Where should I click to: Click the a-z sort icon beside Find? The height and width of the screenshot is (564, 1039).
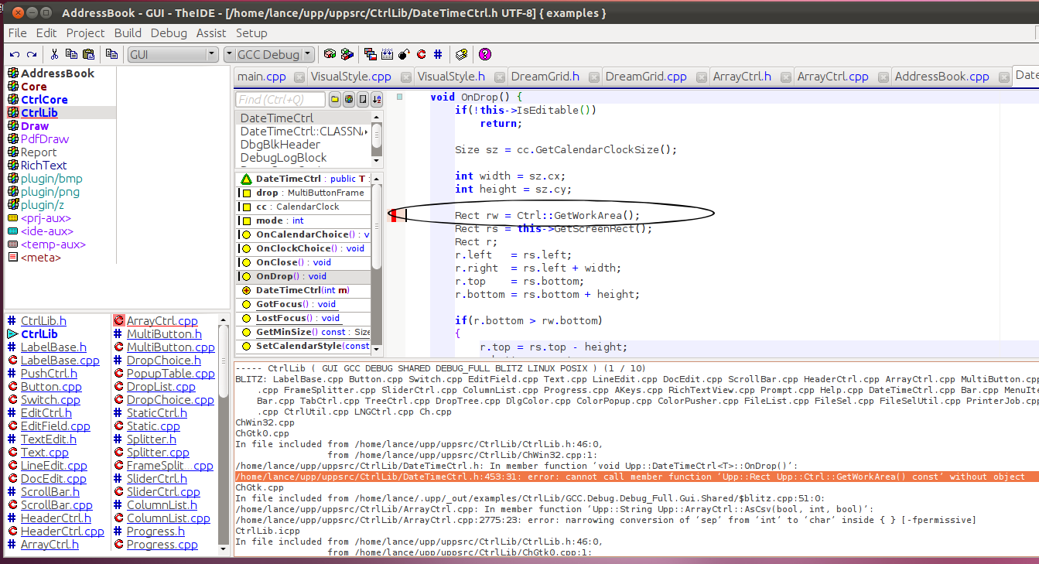pyautogui.click(x=376, y=99)
